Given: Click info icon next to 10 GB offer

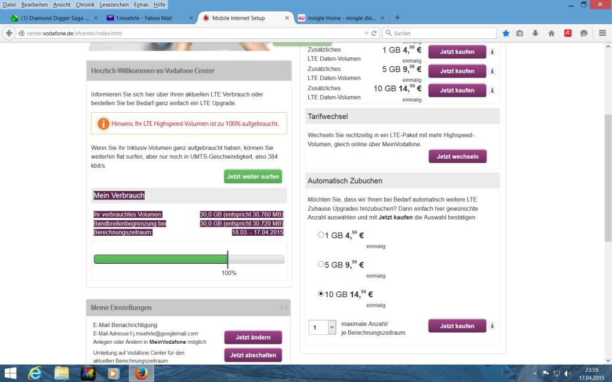Looking at the screenshot, I should 492,90.
